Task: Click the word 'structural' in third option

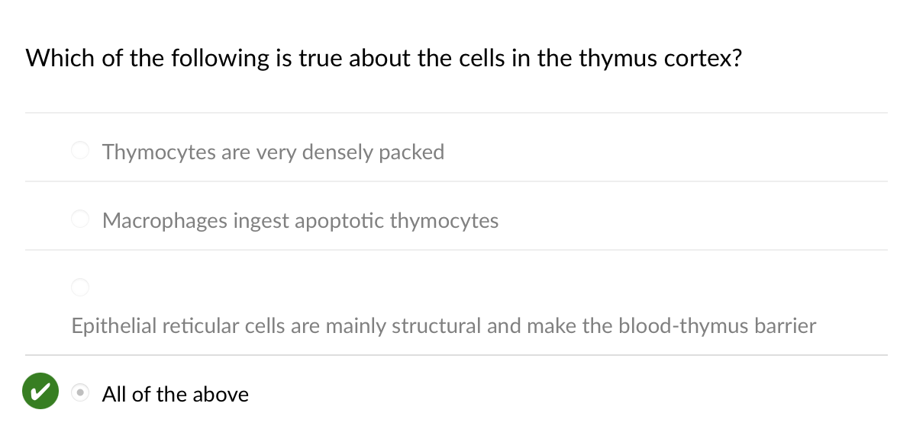Action: 430,326
